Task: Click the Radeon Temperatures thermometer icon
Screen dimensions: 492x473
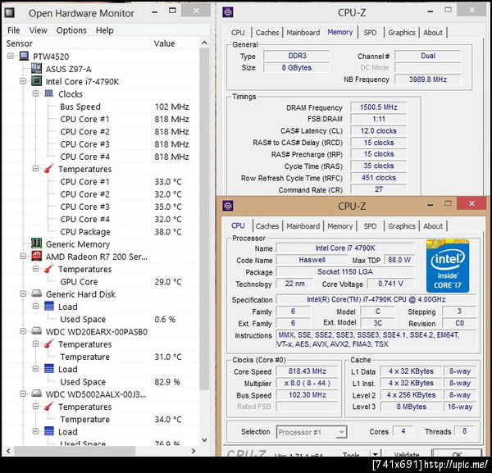Action: (x=49, y=269)
